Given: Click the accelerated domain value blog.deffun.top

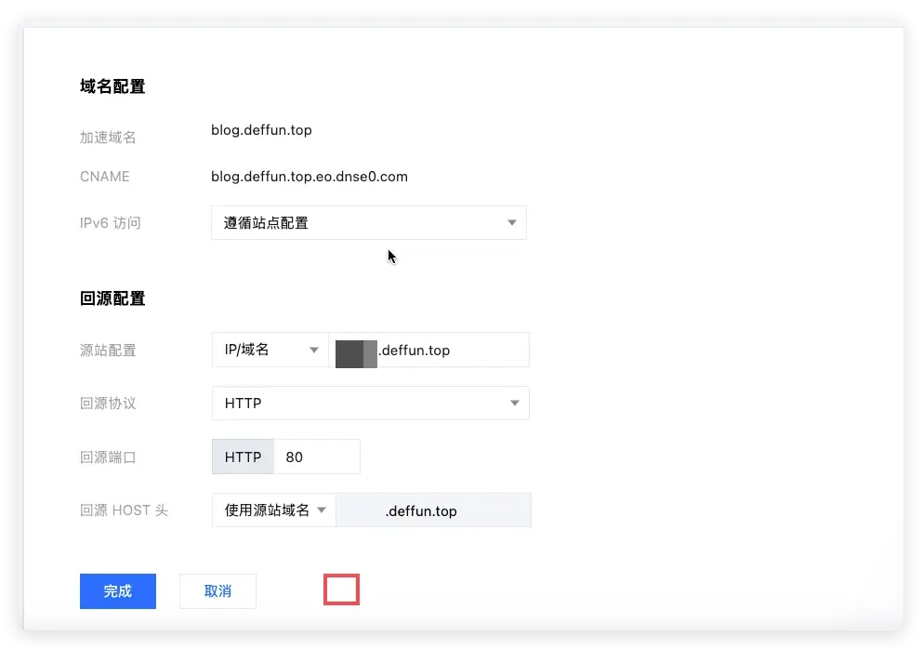Looking at the screenshot, I should [x=261, y=130].
